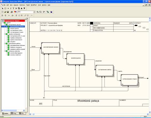Open the zoom percentage dropdown

click(x=34, y=12)
